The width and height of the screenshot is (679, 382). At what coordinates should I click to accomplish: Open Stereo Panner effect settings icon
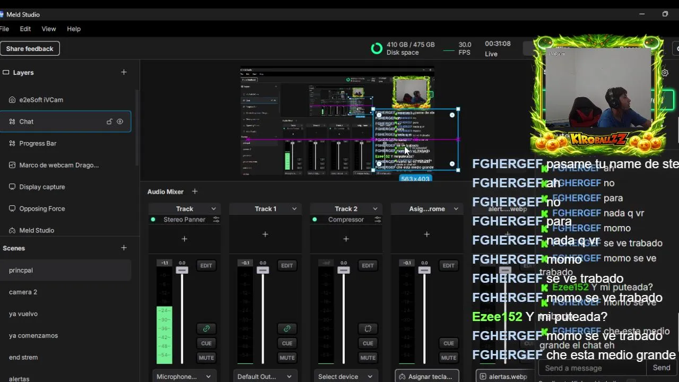coord(216,220)
